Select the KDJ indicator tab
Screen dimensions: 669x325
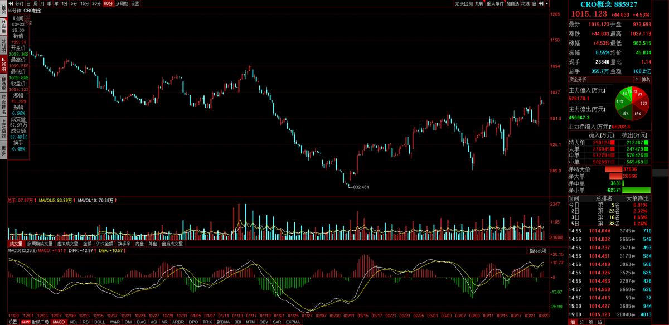73,322
